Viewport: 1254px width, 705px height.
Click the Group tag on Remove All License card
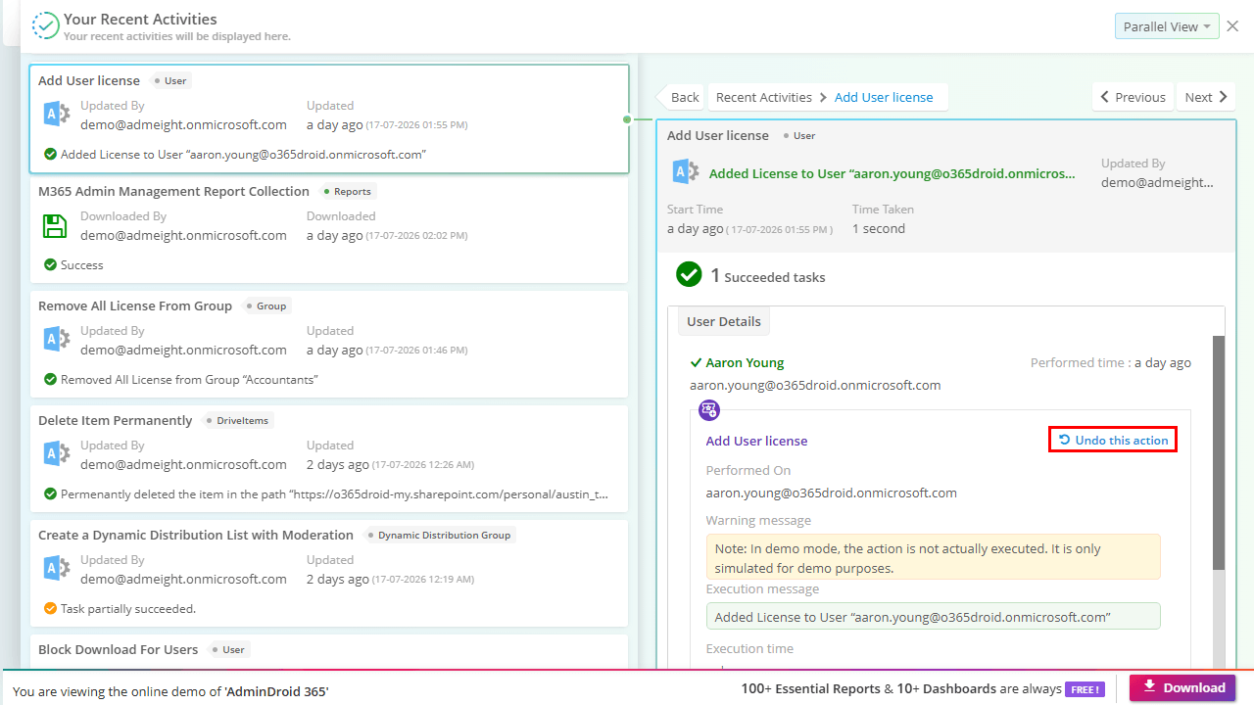(266, 305)
